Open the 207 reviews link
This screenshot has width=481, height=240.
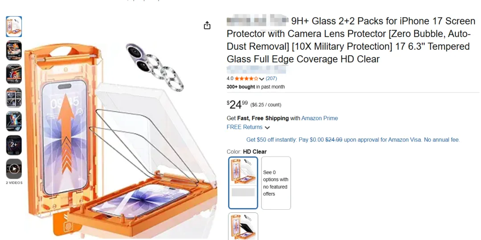(x=271, y=78)
